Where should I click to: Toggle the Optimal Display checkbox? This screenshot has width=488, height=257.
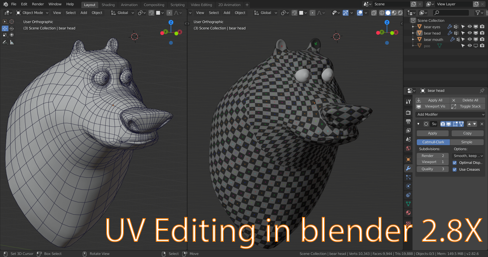click(455, 163)
